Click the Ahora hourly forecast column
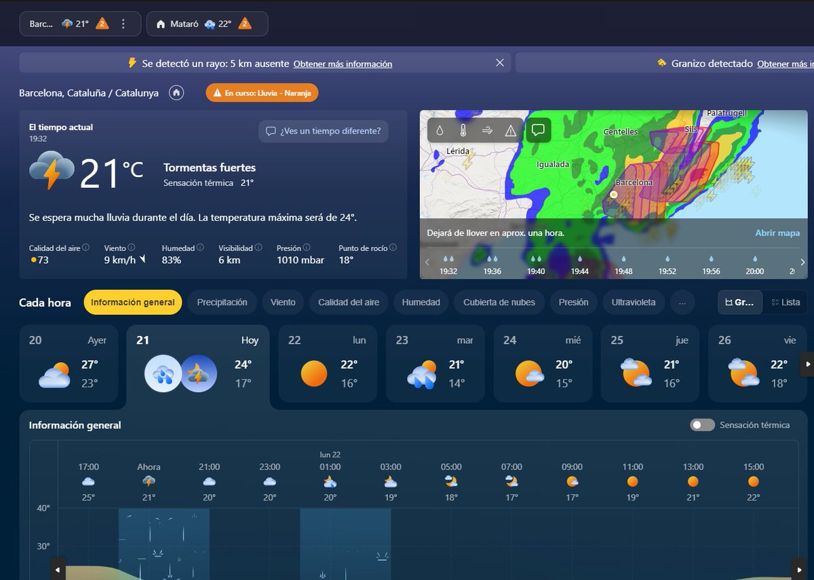 click(149, 482)
